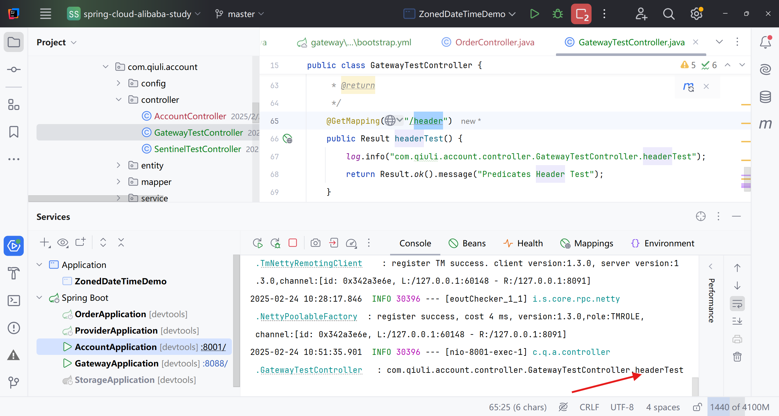Image resolution: width=779 pixels, height=416 pixels.
Task: Open the Structure tool window icon
Action: [14, 105]
